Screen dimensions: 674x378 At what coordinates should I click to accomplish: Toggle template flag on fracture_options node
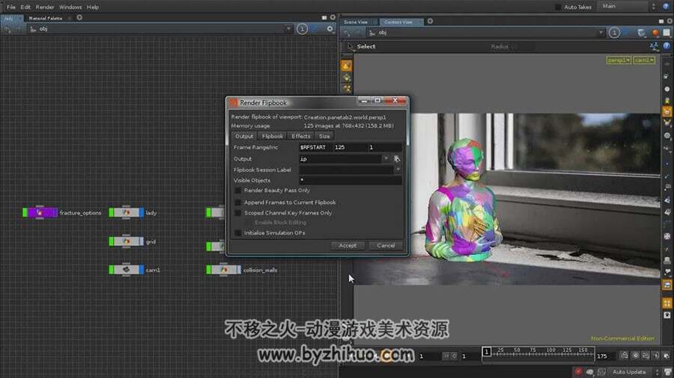click(25, 213)
